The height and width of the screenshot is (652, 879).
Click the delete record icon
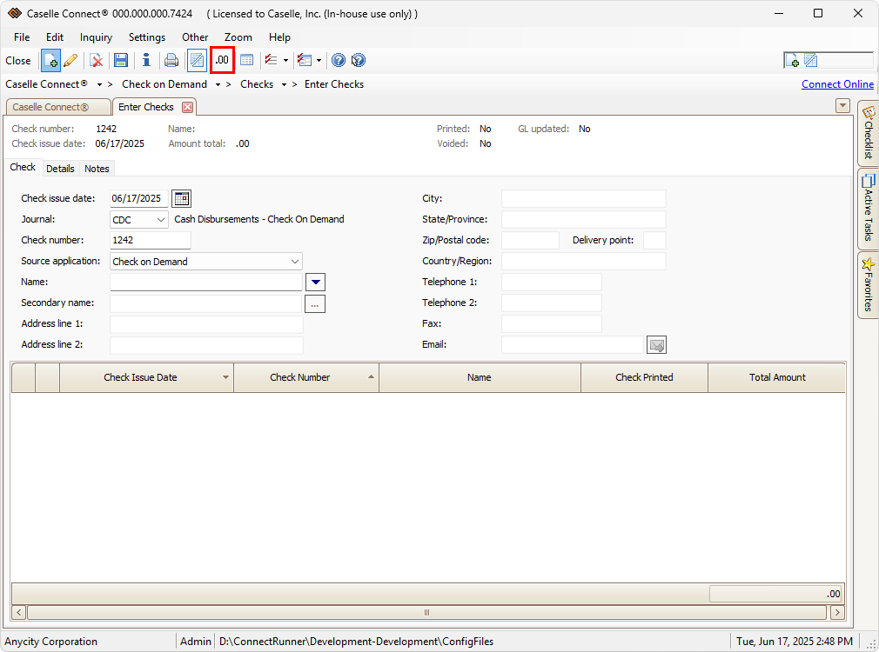tap(97, 61)
